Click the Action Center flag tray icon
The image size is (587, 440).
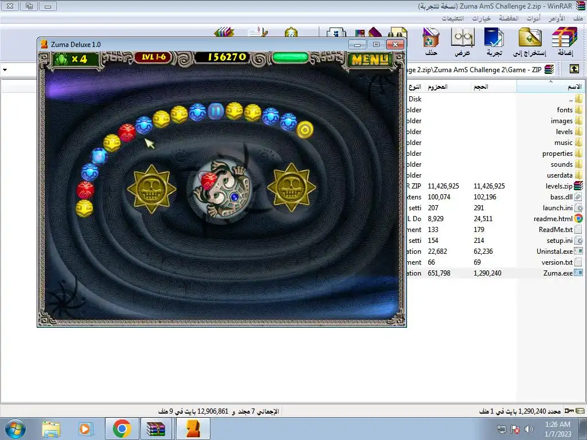[515, 429]
